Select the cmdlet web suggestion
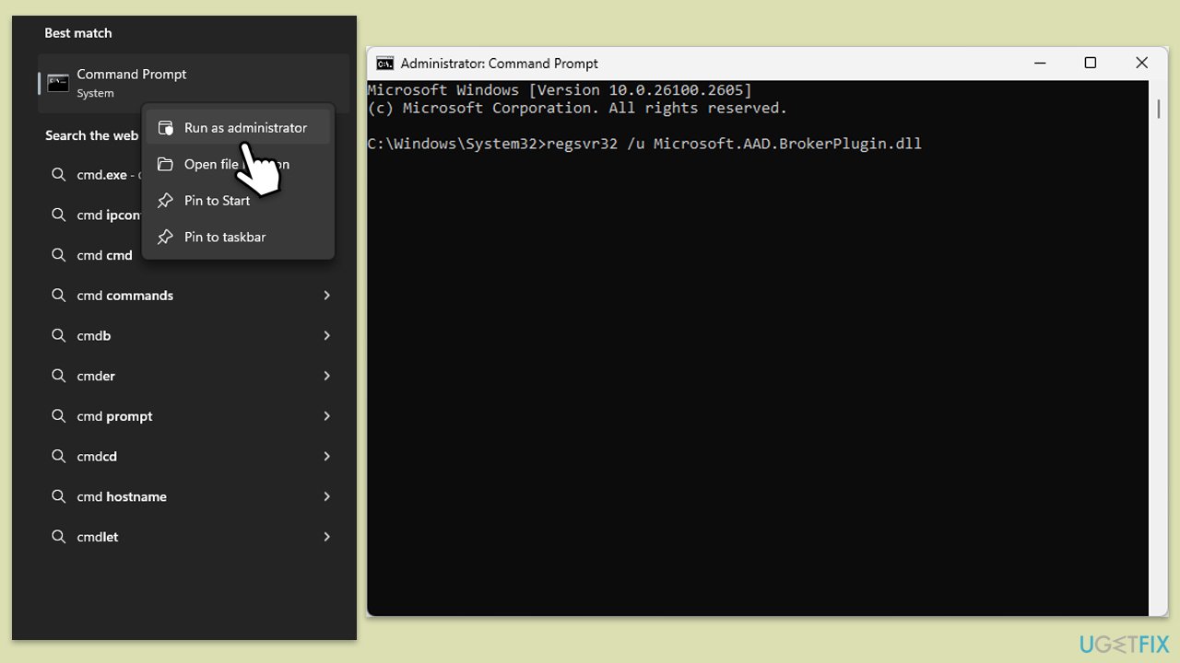This screenshot has width=1180, height=663. coord(194,537)
